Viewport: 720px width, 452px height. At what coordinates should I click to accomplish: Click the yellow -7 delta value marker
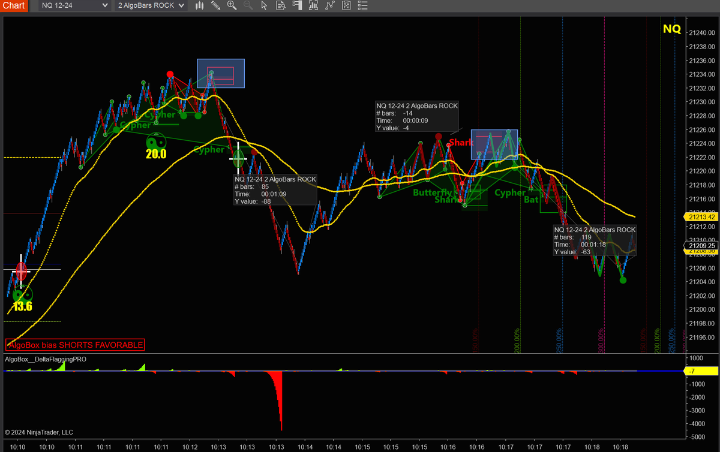(x=701, y=371)
